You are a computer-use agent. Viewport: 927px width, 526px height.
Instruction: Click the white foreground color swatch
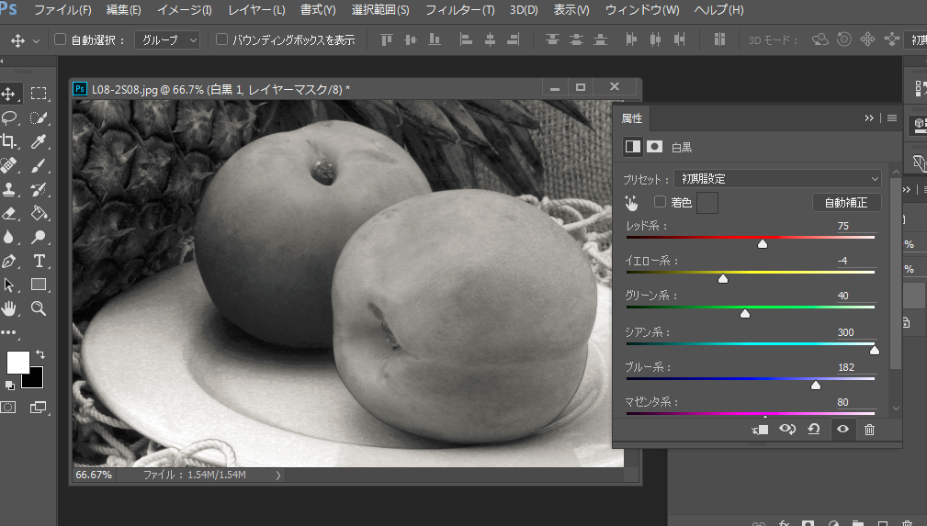tap(17, 363)
